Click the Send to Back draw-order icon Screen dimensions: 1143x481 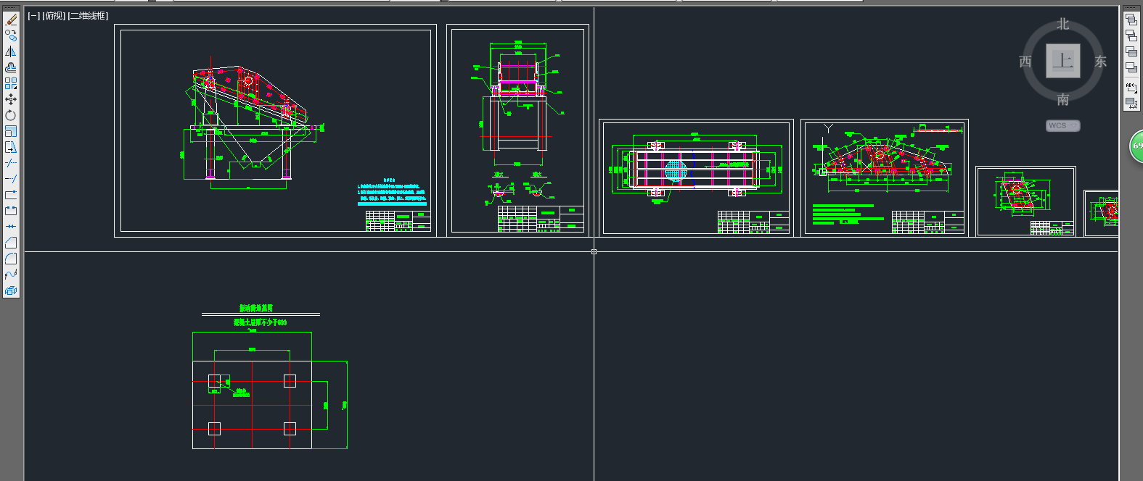1131,35
